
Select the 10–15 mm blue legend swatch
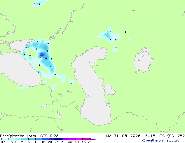point(39,139)
